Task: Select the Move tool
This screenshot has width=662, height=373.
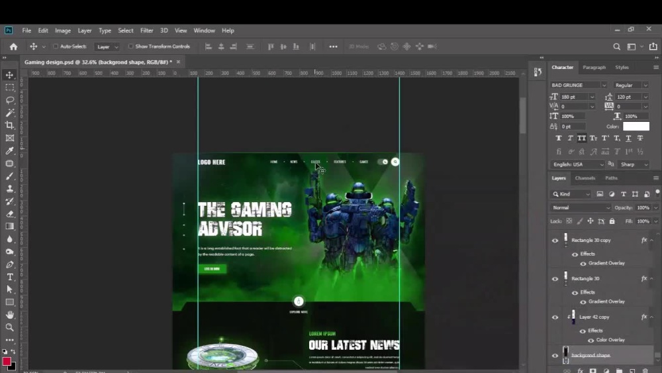Action: pos(10,75)
